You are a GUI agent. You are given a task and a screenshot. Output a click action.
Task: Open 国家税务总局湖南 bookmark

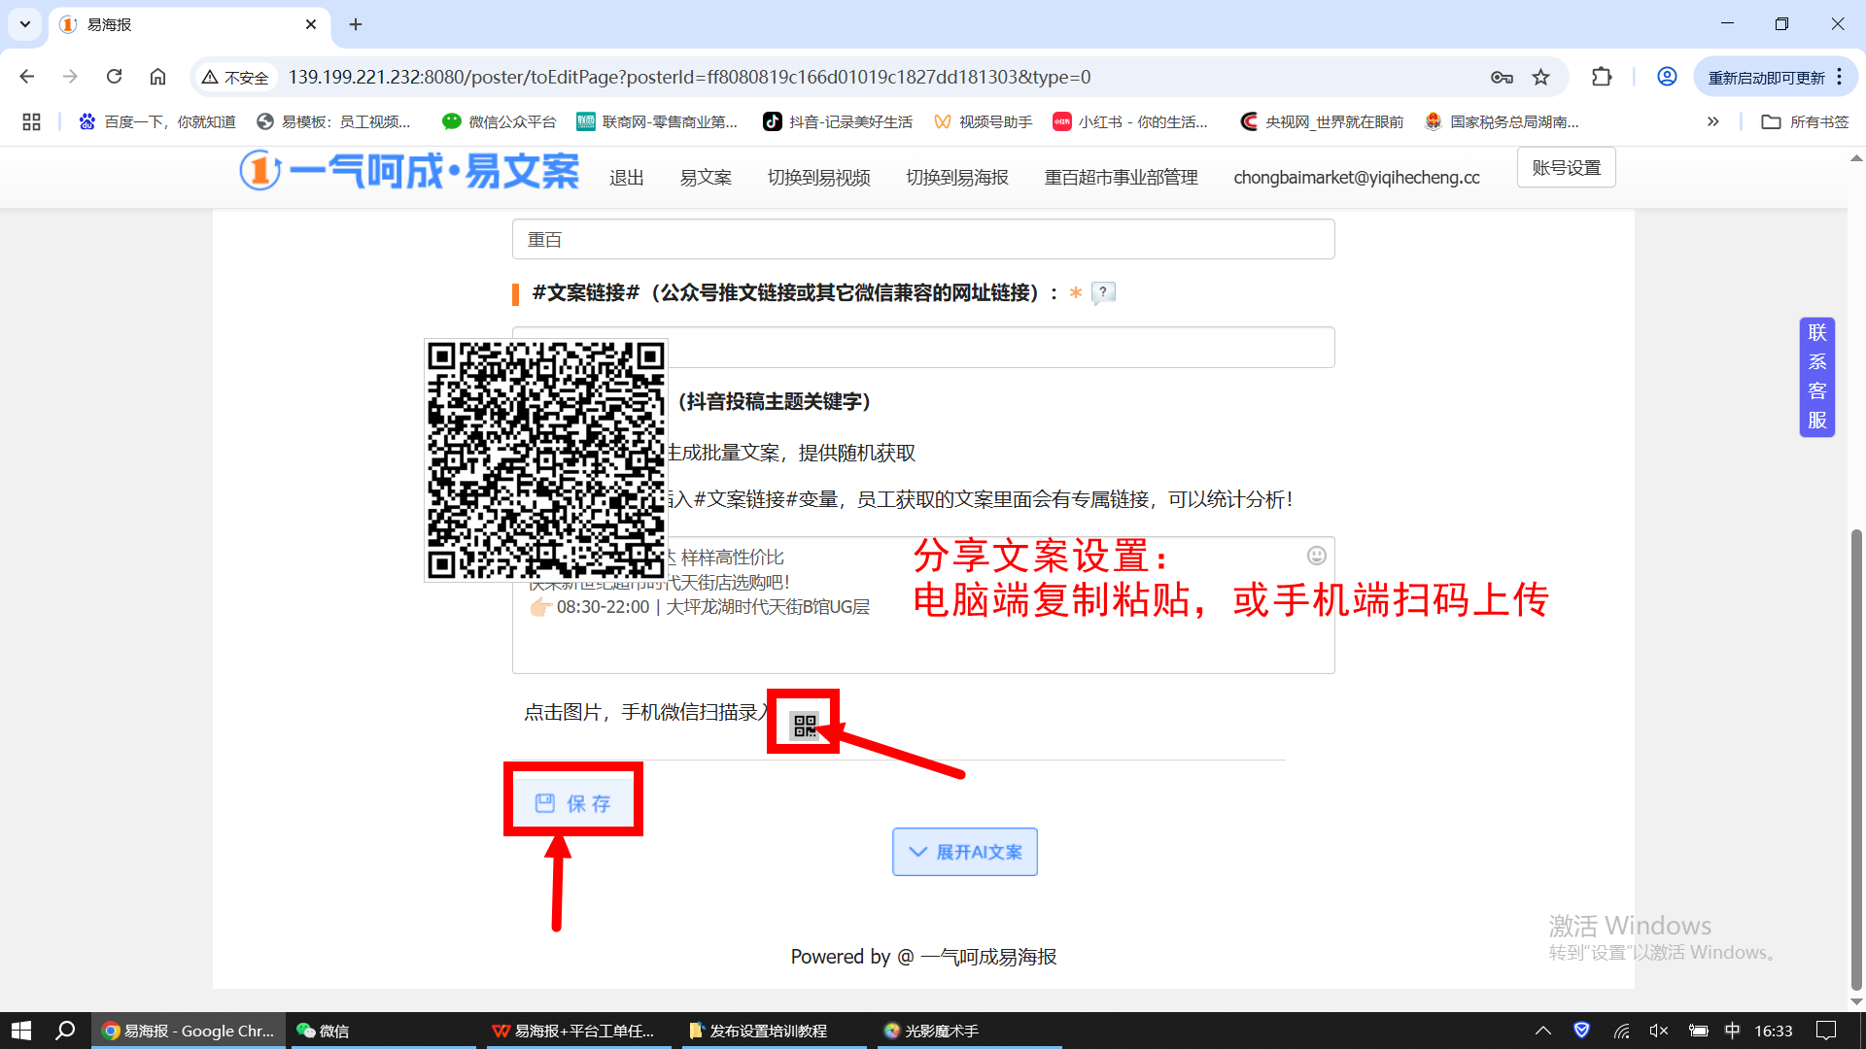1502,121
